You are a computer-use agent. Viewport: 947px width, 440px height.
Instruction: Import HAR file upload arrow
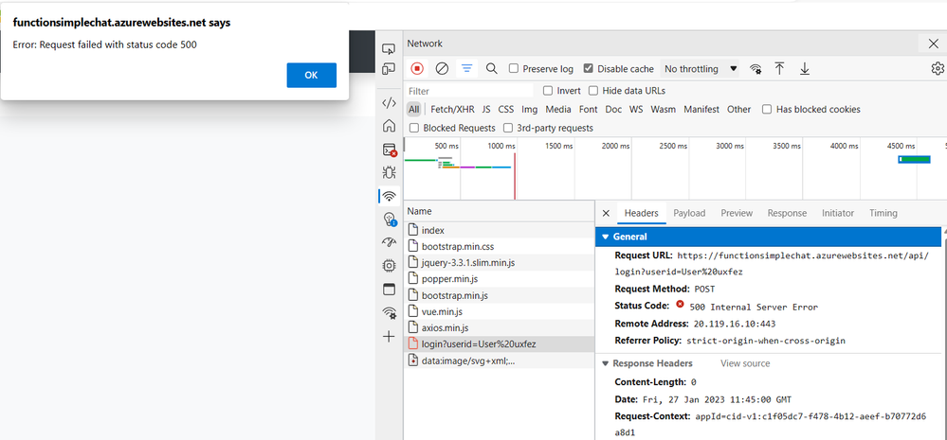pyautogui.click(x=780, y=69)
